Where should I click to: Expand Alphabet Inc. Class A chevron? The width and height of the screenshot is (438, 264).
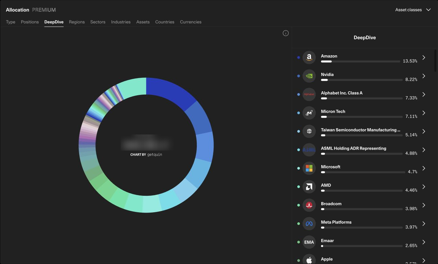pos(424,95)
